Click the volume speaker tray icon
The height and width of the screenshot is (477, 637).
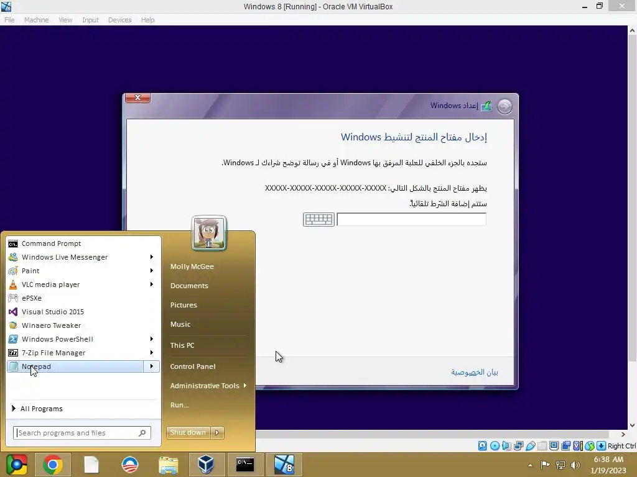(x=575, y=465)
